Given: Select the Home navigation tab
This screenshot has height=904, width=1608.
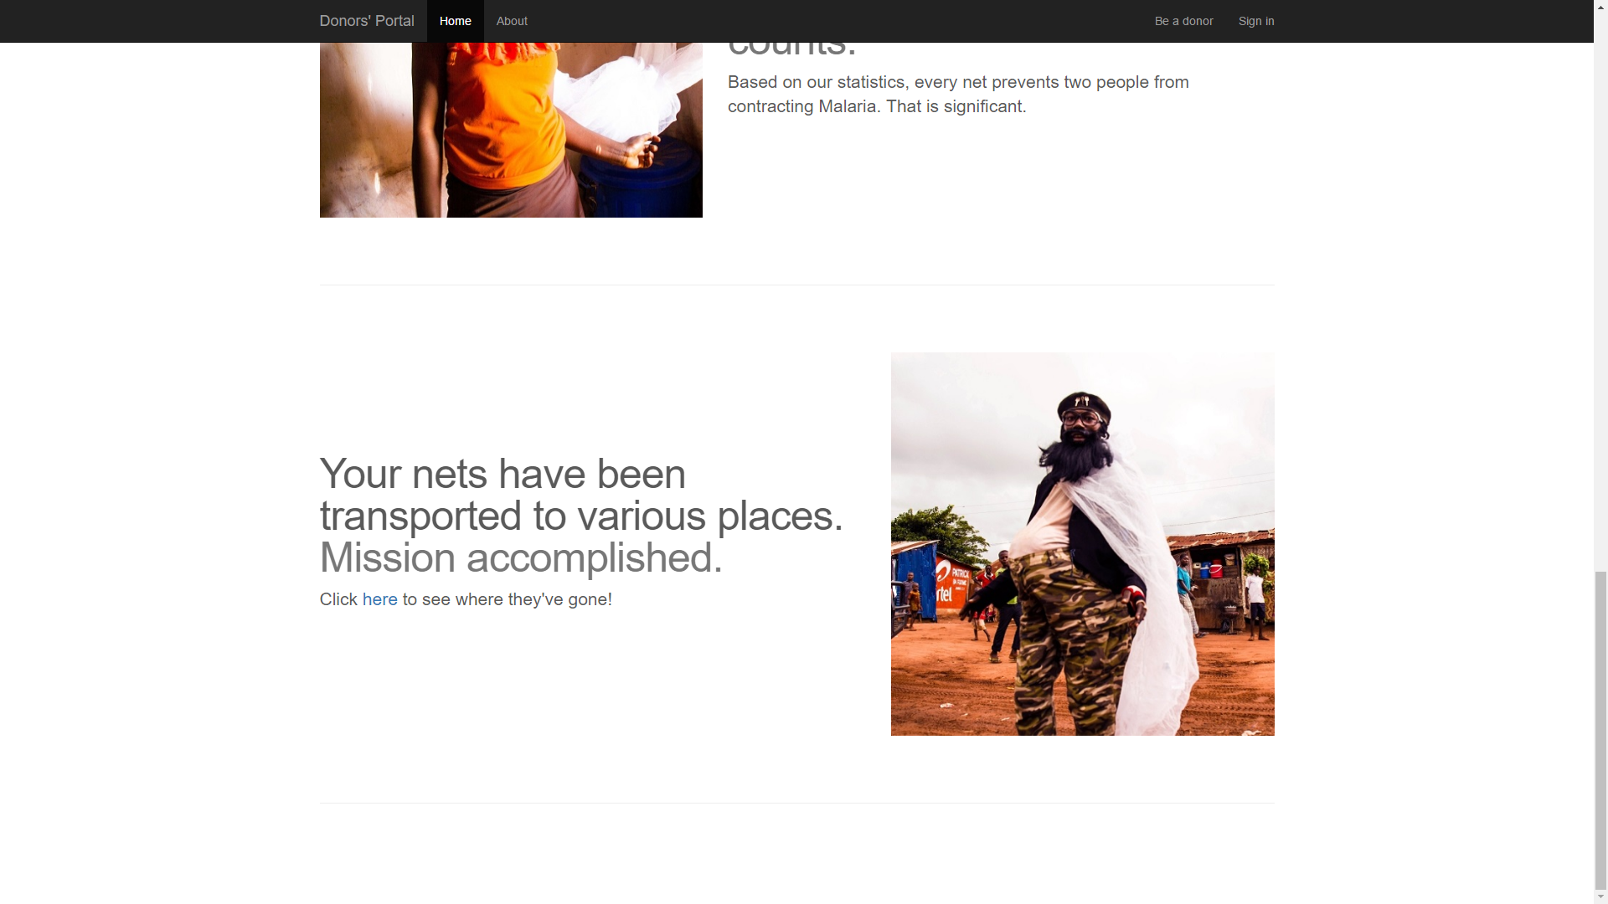Looking at the screenshot, I should [455, 21].
